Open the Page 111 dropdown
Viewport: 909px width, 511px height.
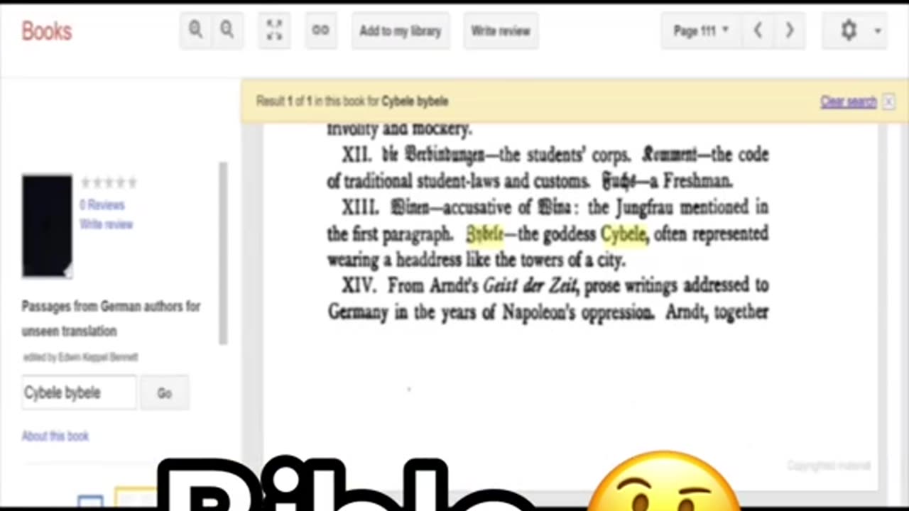click(701, 31)
